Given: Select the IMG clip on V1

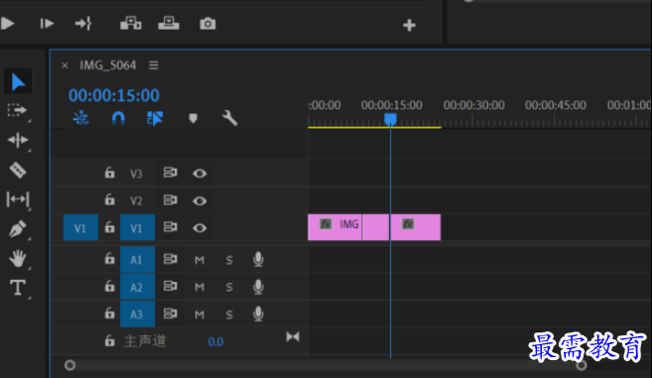Looking at the screenshot, I should (x=334, y=227).
